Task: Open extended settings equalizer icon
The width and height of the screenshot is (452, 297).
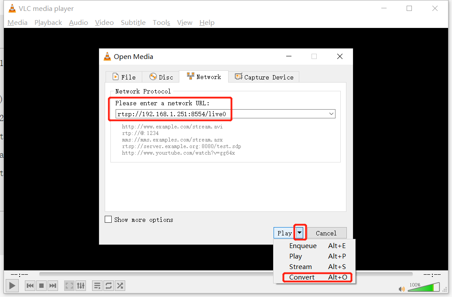Action: click(x=81, y=286)
